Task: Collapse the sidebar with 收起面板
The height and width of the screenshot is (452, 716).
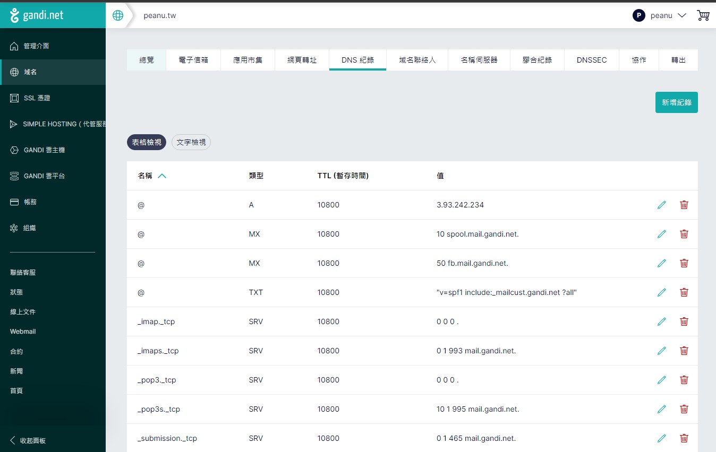Action: tap(28, 441)
